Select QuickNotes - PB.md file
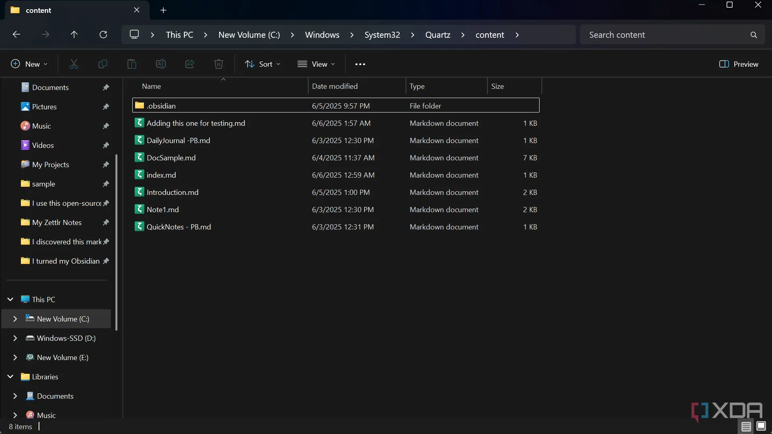772x434 pixels. [x=336, y=227]
